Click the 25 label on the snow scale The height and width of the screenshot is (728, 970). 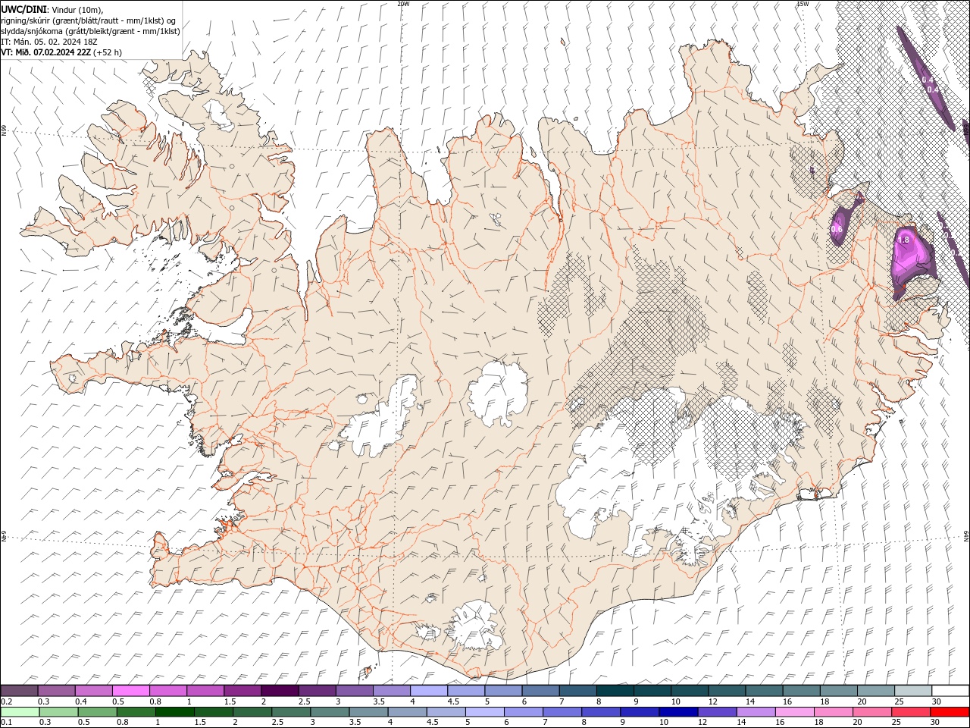coord(900,701)
